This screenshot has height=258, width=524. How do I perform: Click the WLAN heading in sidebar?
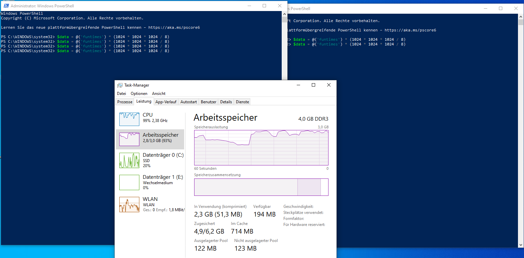click(x=150, y=199)
